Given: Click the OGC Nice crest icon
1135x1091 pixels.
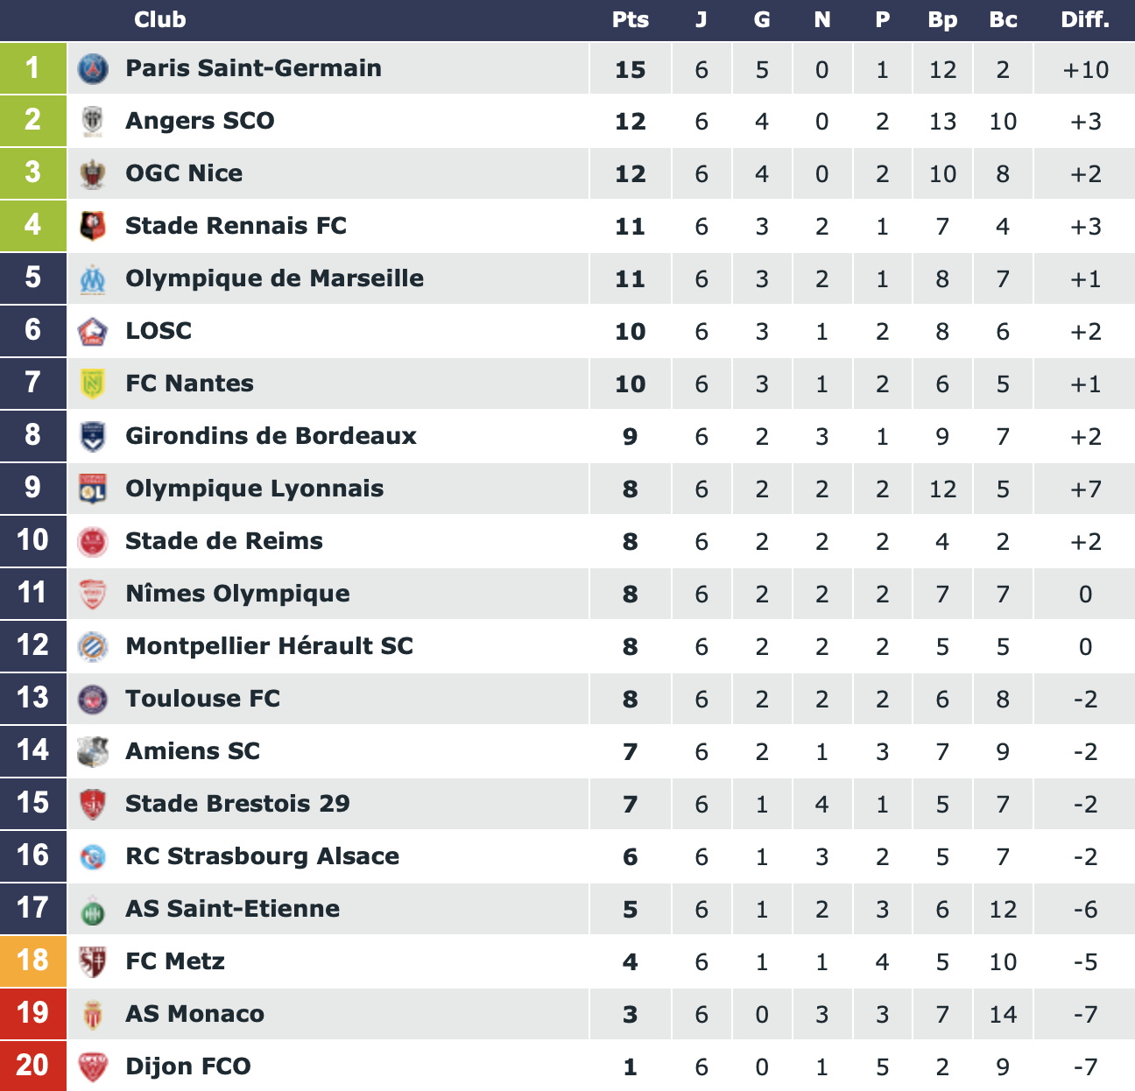Looking at the screenshot, I should point(93,173).
